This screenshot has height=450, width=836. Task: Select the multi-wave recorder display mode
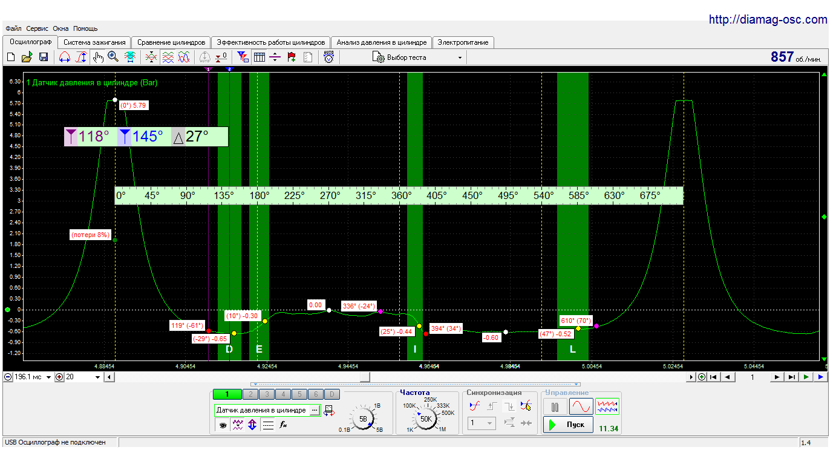(x=607, y=406)
